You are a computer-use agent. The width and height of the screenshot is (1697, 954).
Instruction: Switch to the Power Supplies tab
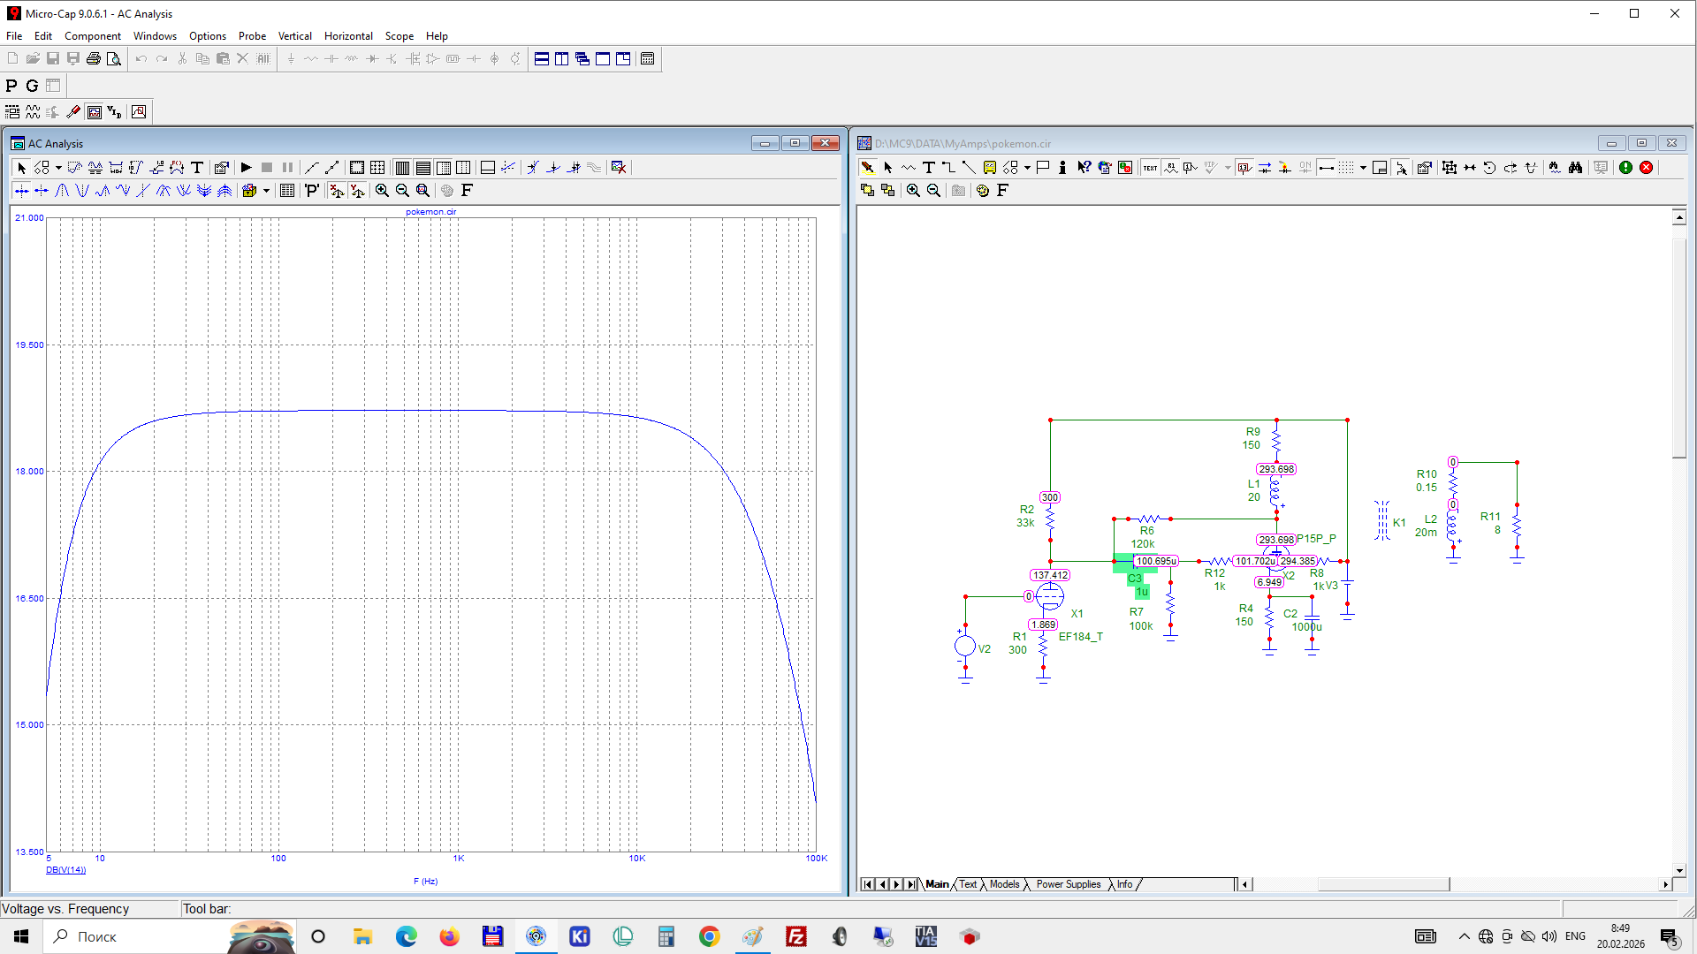click(x=1068, y=884)
